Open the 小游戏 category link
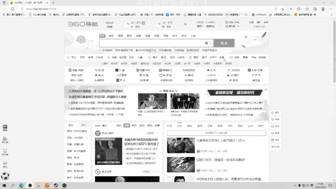This screenshot has height=189, width=336. pos(181,58)
